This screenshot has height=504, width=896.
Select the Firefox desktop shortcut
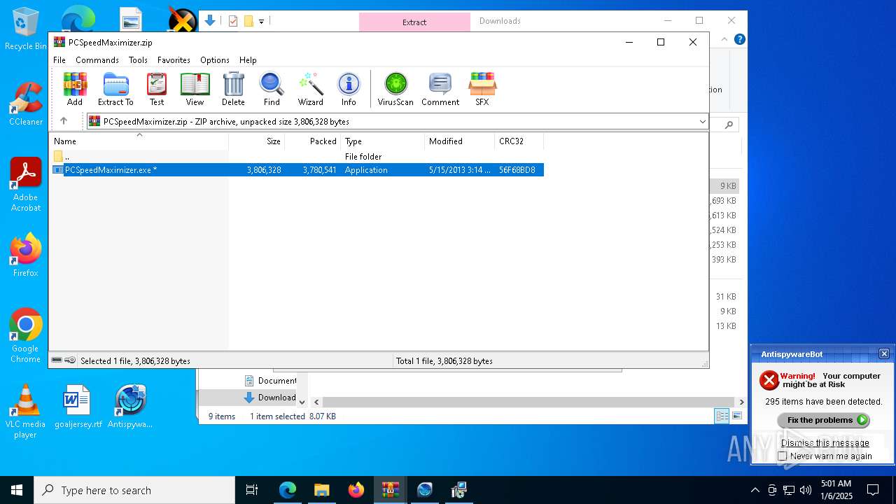pyautogui.click(x=25, y=255)
